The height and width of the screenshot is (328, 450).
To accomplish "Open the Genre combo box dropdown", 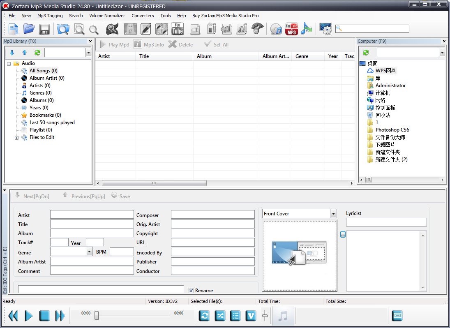I will (x=89, y=252).
